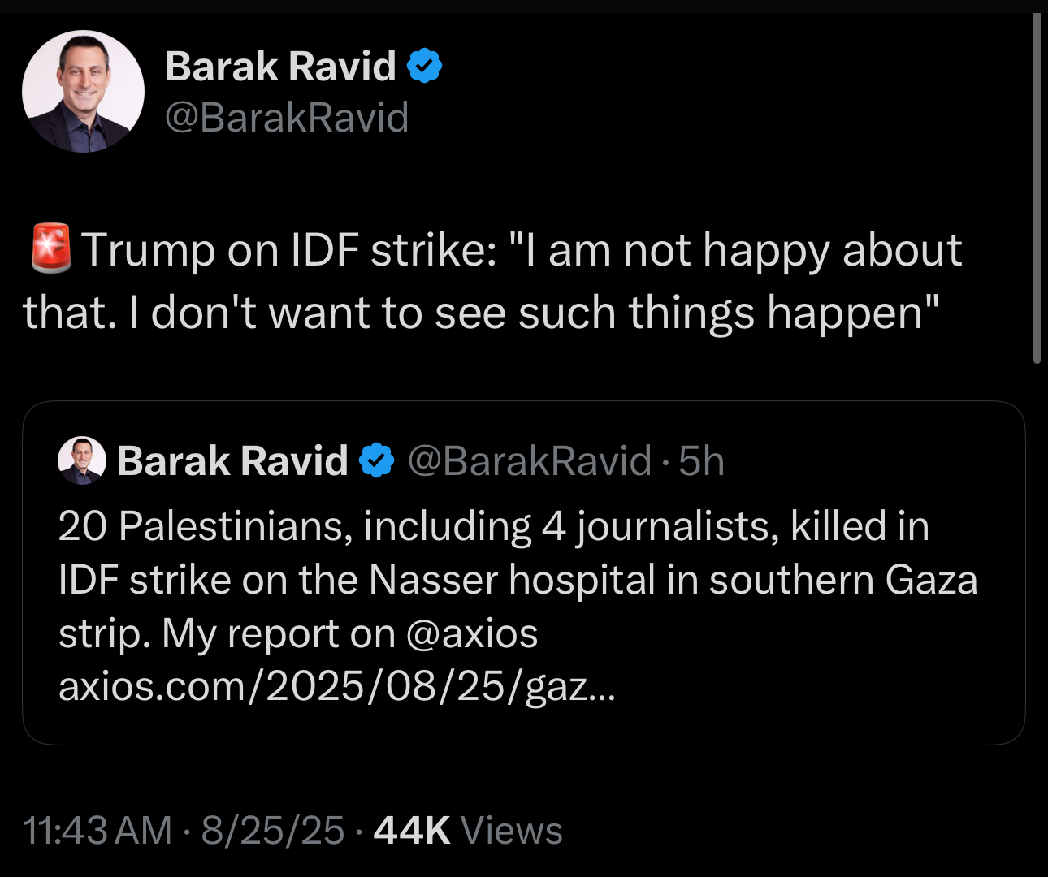
Task: Open @BarakRavid handle in quoted tweet
Action: coord(529,460)
